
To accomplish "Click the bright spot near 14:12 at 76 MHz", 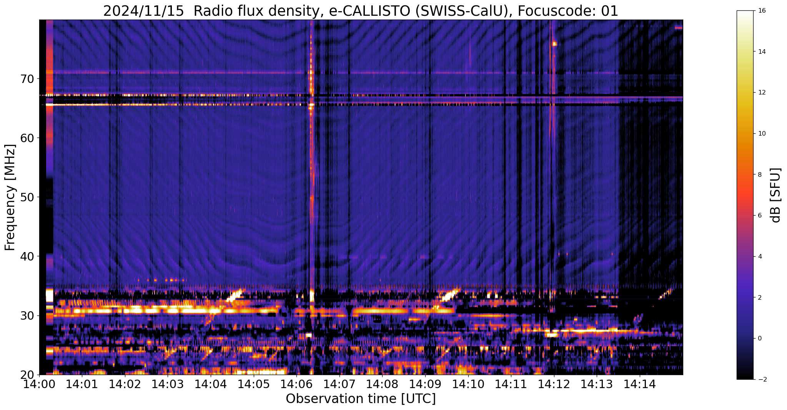I will tap(554, 44).
